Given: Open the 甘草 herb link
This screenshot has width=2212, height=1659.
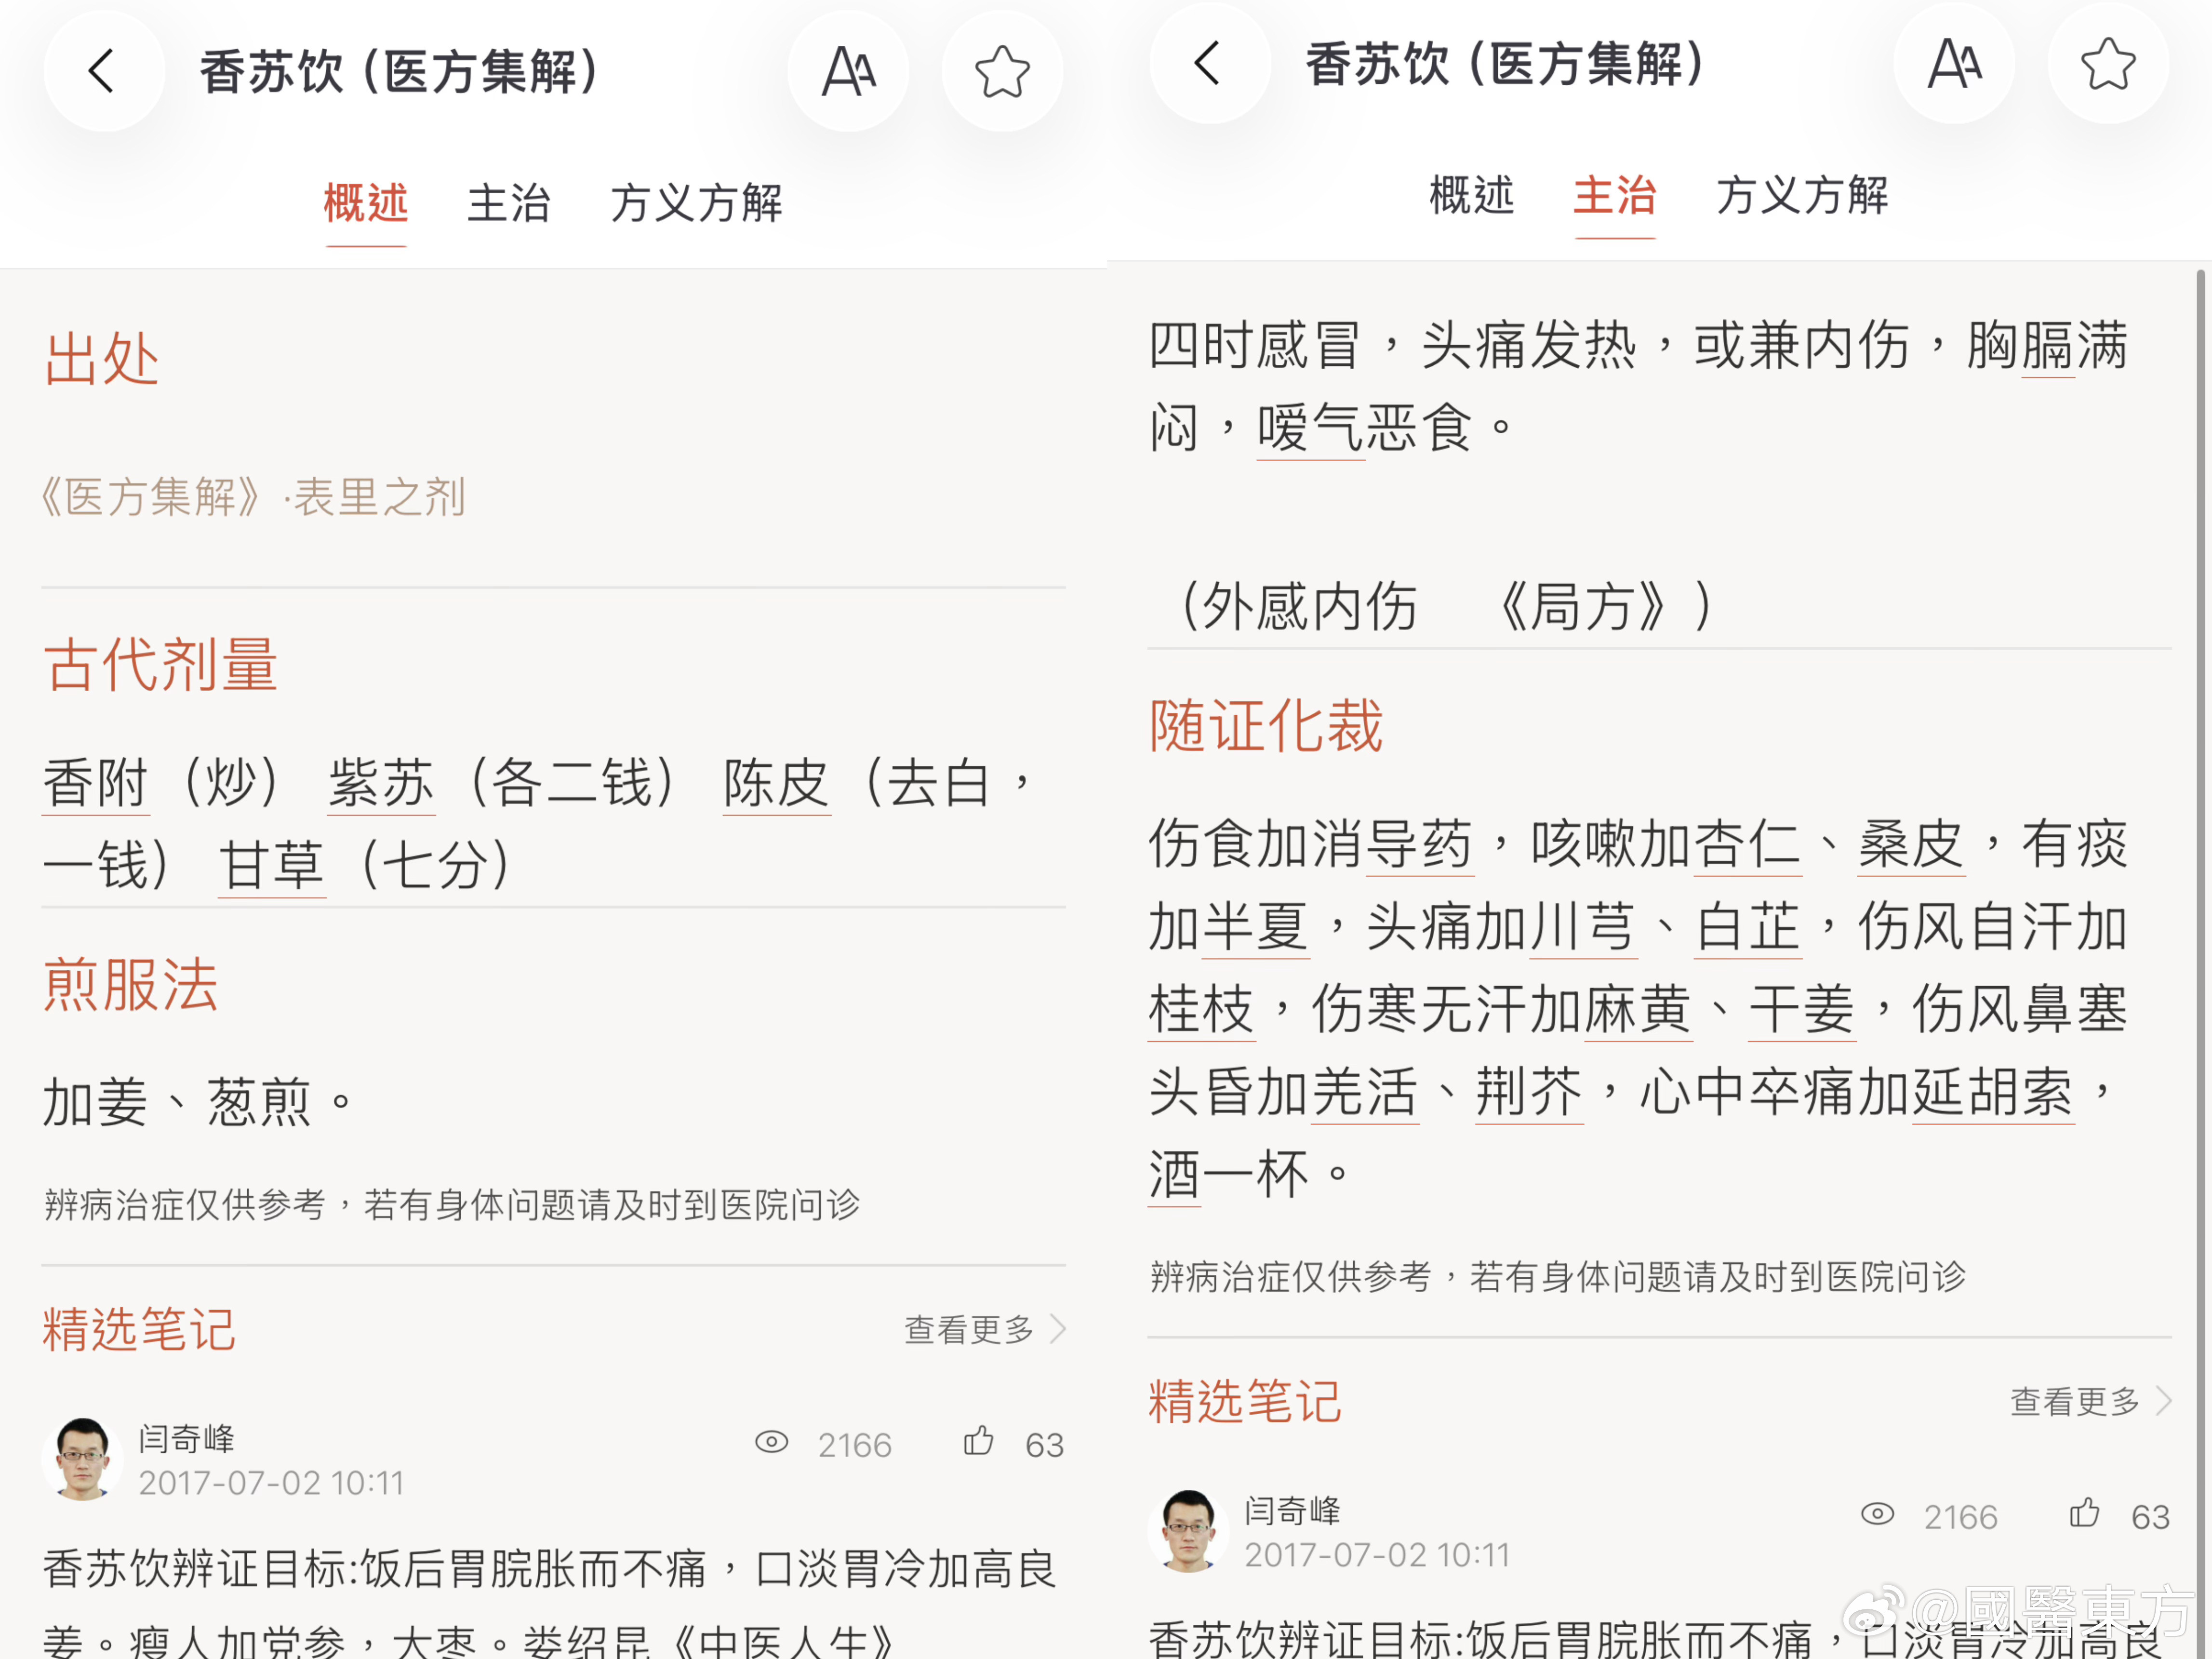Looking at the screenshot, I should pyautogui.click(x=271, y=865).
